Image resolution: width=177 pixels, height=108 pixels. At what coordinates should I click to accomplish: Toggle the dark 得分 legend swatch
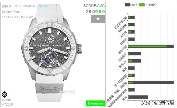tap(127, 5)
